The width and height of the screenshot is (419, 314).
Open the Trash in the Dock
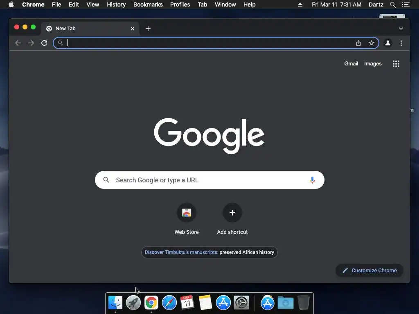[x=304, y=303]
